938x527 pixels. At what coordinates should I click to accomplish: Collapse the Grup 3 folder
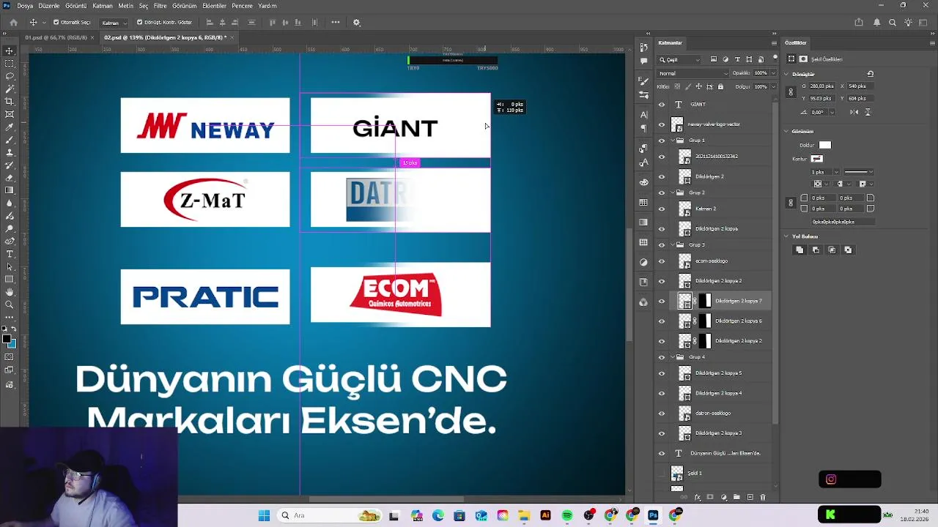point(672,245)
